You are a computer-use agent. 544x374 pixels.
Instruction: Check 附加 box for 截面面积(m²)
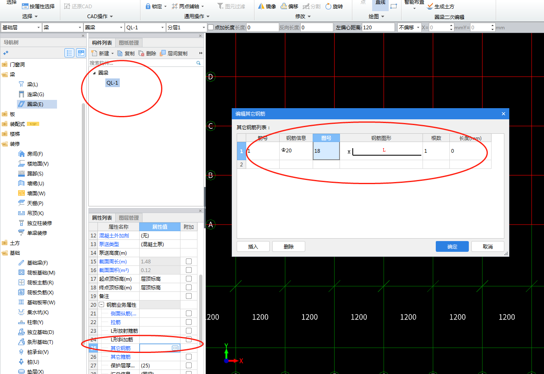point(189,270)
